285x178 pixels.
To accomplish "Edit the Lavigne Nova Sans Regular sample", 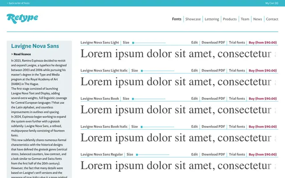I will (194, 154).
